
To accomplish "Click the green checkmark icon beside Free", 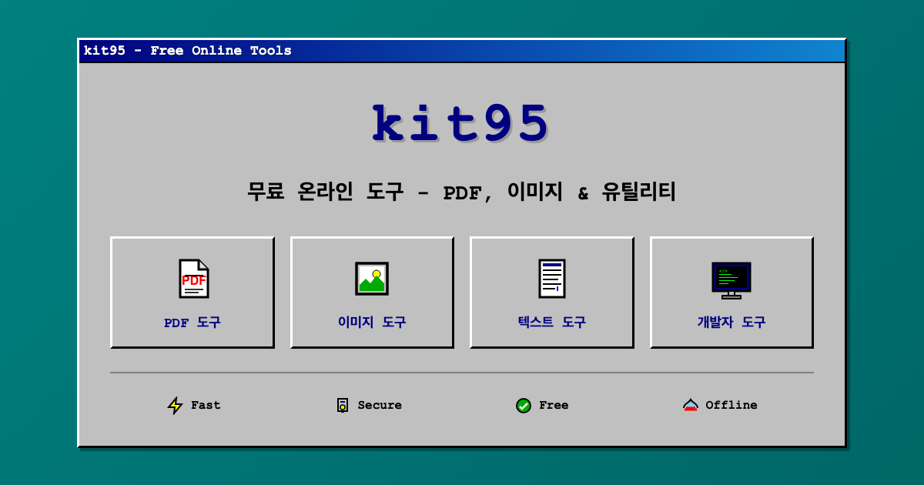I will coord(524,406).
